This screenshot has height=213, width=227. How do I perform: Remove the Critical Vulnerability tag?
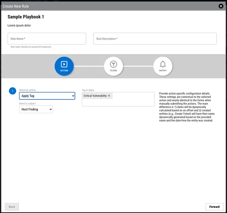[109, 96]
